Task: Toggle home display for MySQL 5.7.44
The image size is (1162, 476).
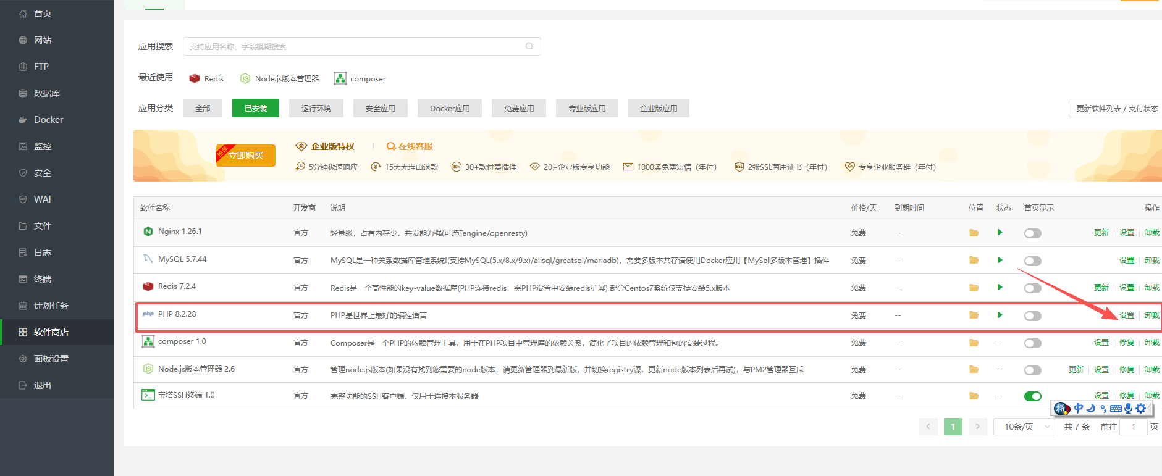Action: coord(1033,261)
